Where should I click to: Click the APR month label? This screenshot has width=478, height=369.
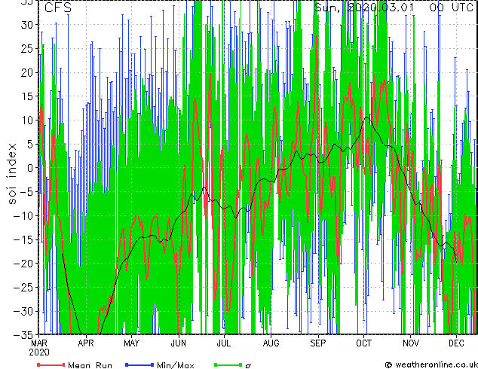tap(86, 343)
